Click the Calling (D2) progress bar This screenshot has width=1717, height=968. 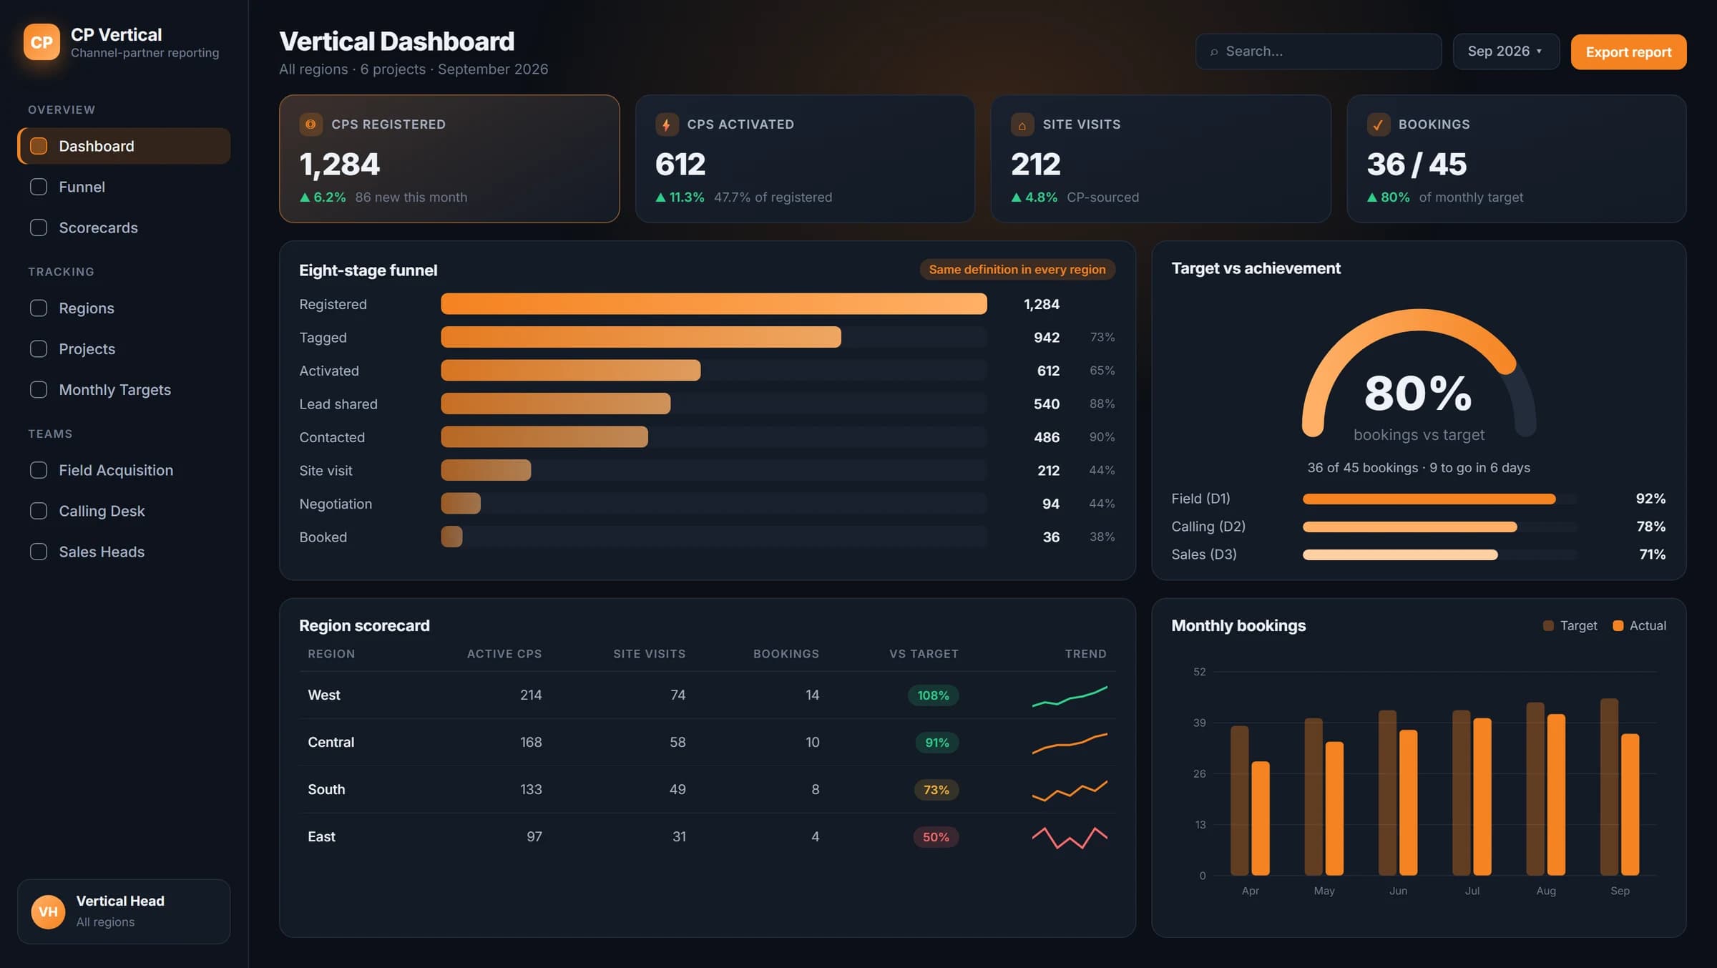click(1439, 527)
